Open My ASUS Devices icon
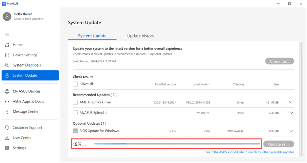This screenshot has width=307, height=163. coord(7,91)
